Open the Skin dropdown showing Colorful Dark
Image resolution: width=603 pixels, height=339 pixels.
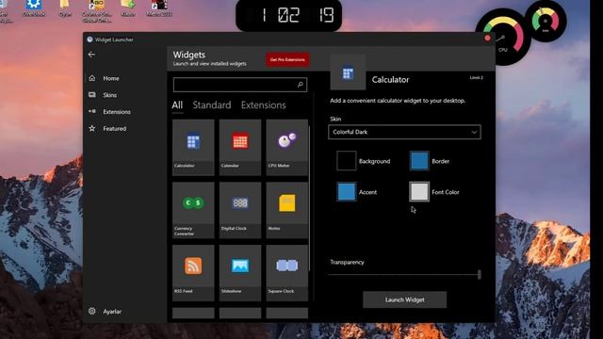pos(404,132)
